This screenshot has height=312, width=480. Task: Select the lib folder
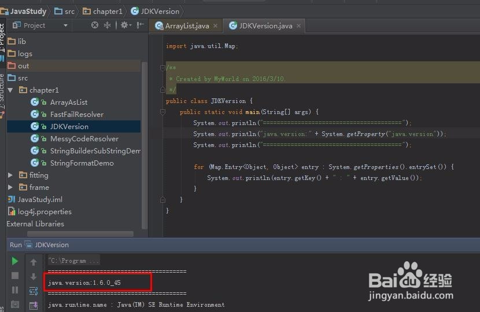click(x=17, y=41)
